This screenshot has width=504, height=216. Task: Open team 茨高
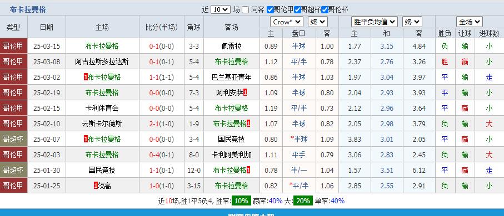click(x=104, y=186)
